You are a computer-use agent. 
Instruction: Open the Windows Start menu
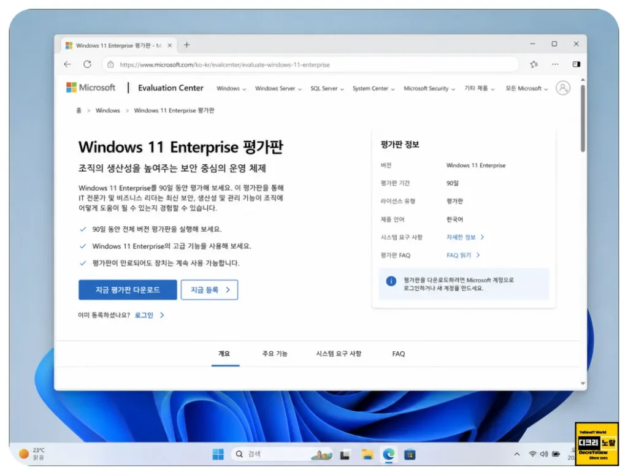pyautogui.click(x=218, y=454)
